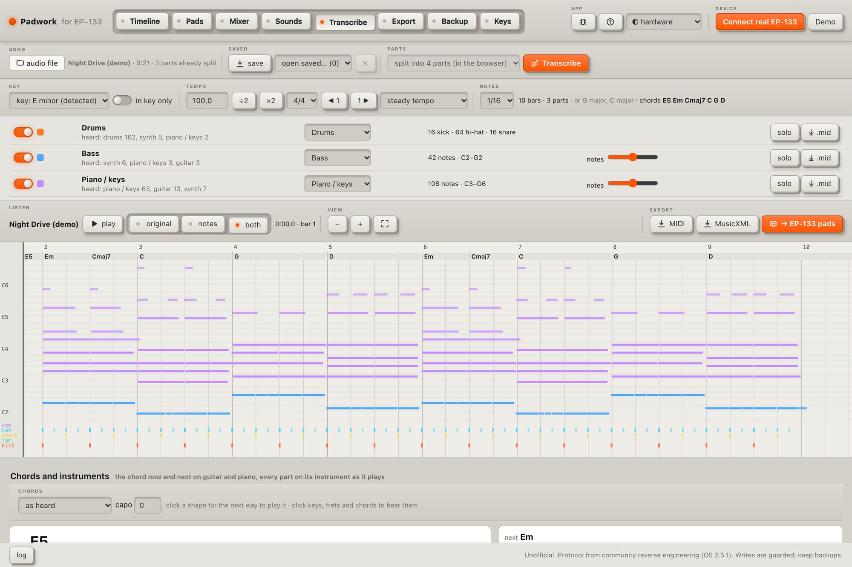
Task: Enable the in key only switch
Action: point(122,100)
